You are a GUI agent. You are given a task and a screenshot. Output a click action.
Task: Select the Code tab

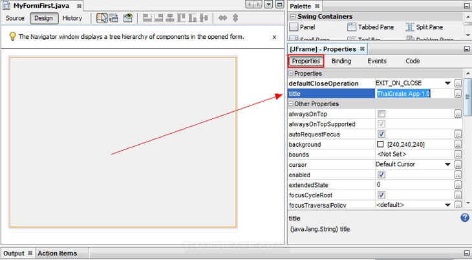point(413,61)
